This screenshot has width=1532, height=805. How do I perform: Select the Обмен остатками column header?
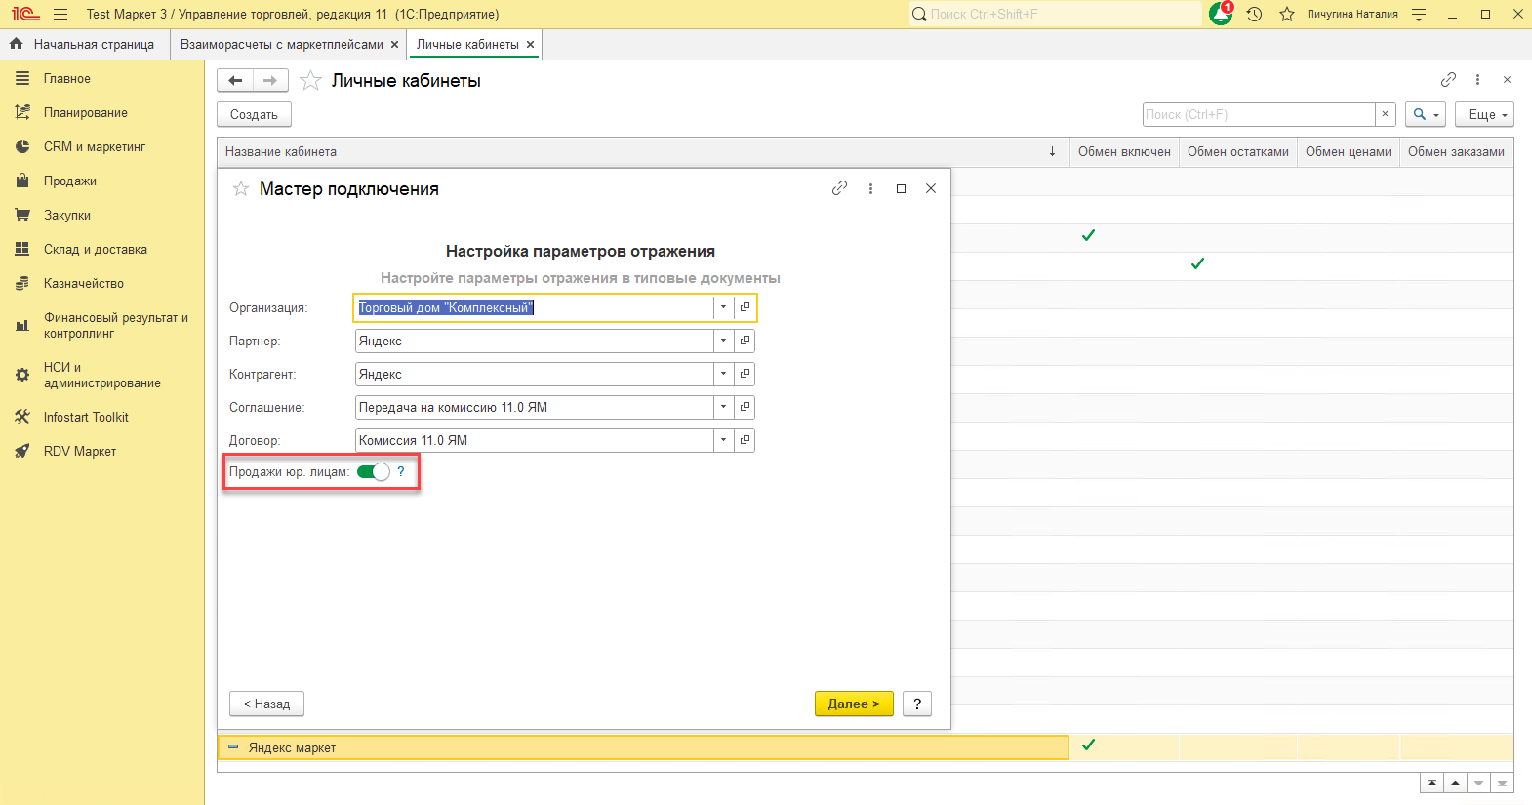1237,151
